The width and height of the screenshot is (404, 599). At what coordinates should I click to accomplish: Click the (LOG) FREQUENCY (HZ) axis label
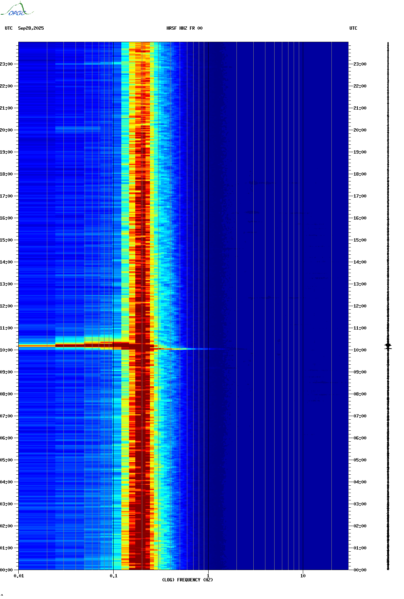187,580
